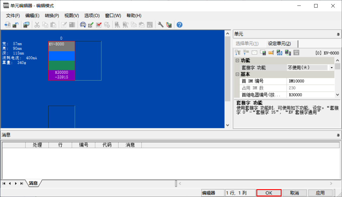Open the 文件(F) menu
Screen dimensions: 342x197
(12, 15)
